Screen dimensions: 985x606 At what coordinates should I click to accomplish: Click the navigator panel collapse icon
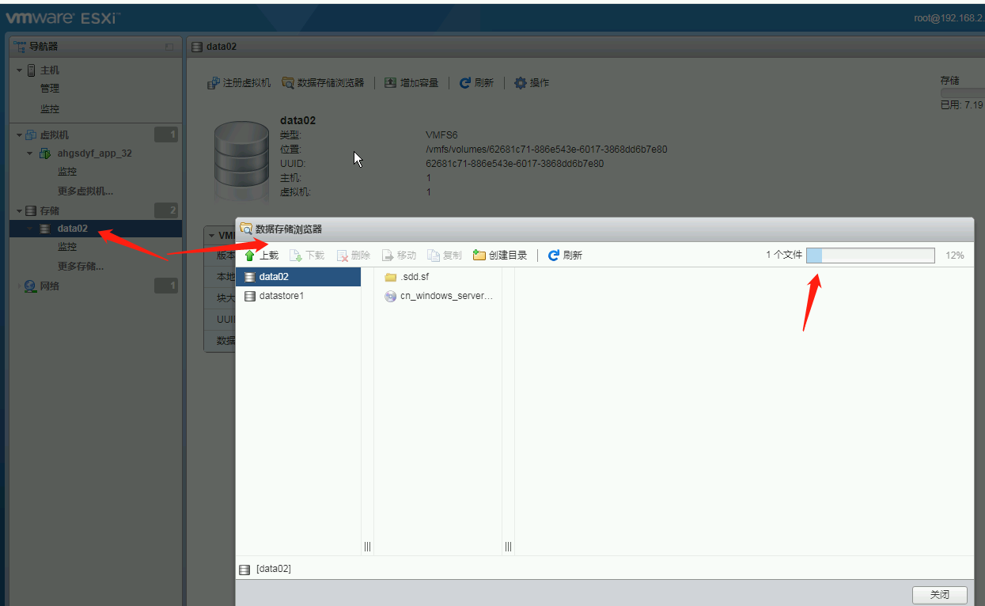169,47
